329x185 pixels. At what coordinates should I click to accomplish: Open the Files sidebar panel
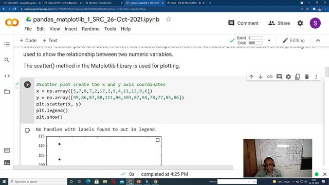point(7,91)
